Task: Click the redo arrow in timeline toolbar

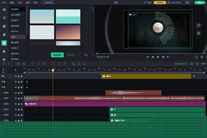Action: click(9, 64)
